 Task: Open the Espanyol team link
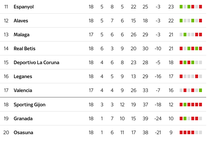coord(24,7)
